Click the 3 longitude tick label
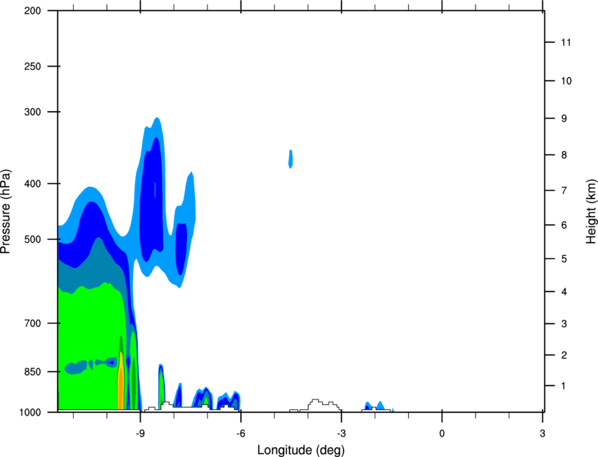The height and width of the screenshot is (457, 598). [x=542, y=433]
